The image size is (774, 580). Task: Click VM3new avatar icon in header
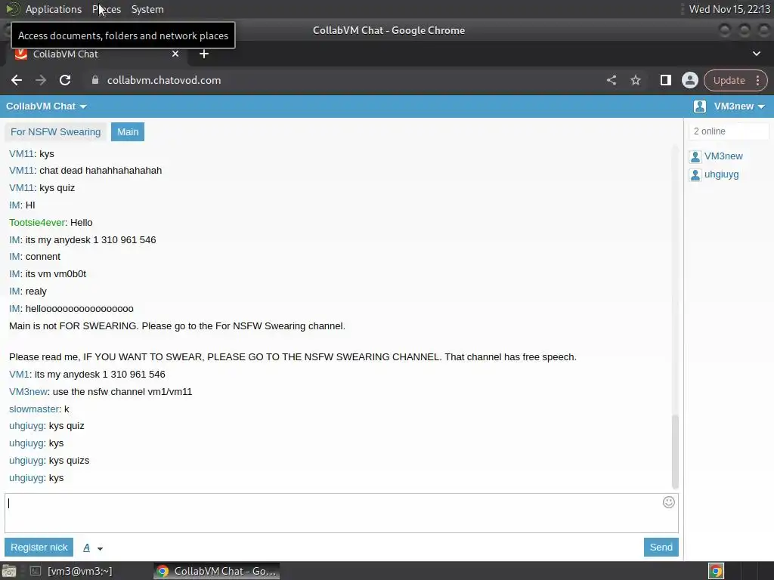pos(699,106)
